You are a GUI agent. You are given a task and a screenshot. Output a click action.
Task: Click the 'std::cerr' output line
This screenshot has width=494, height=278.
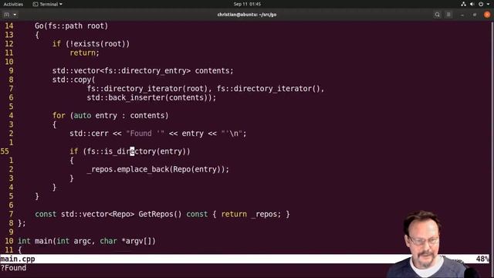click(x=157, y=134)
